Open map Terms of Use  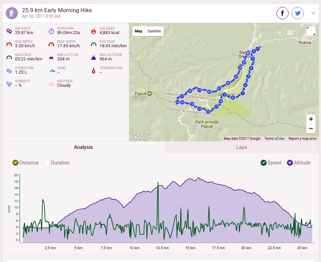pos(274,138)
